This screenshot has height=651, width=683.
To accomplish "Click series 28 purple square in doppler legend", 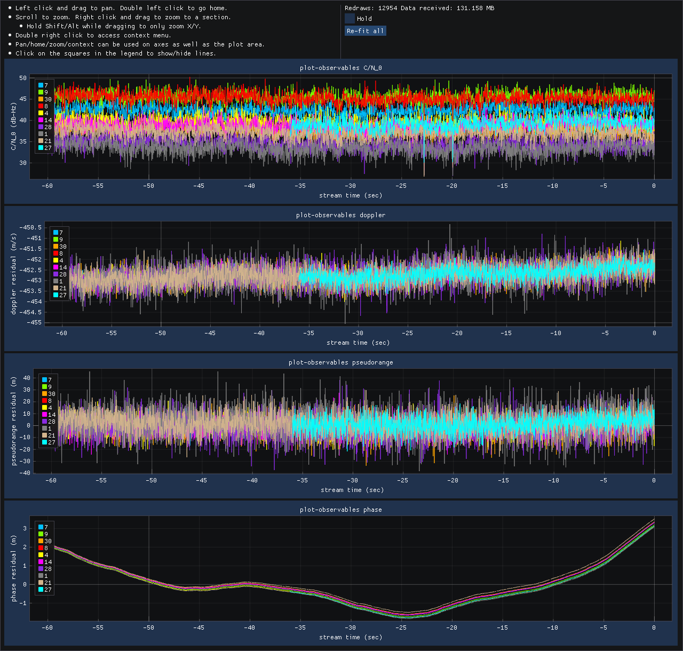I will [x=55, y=274].
